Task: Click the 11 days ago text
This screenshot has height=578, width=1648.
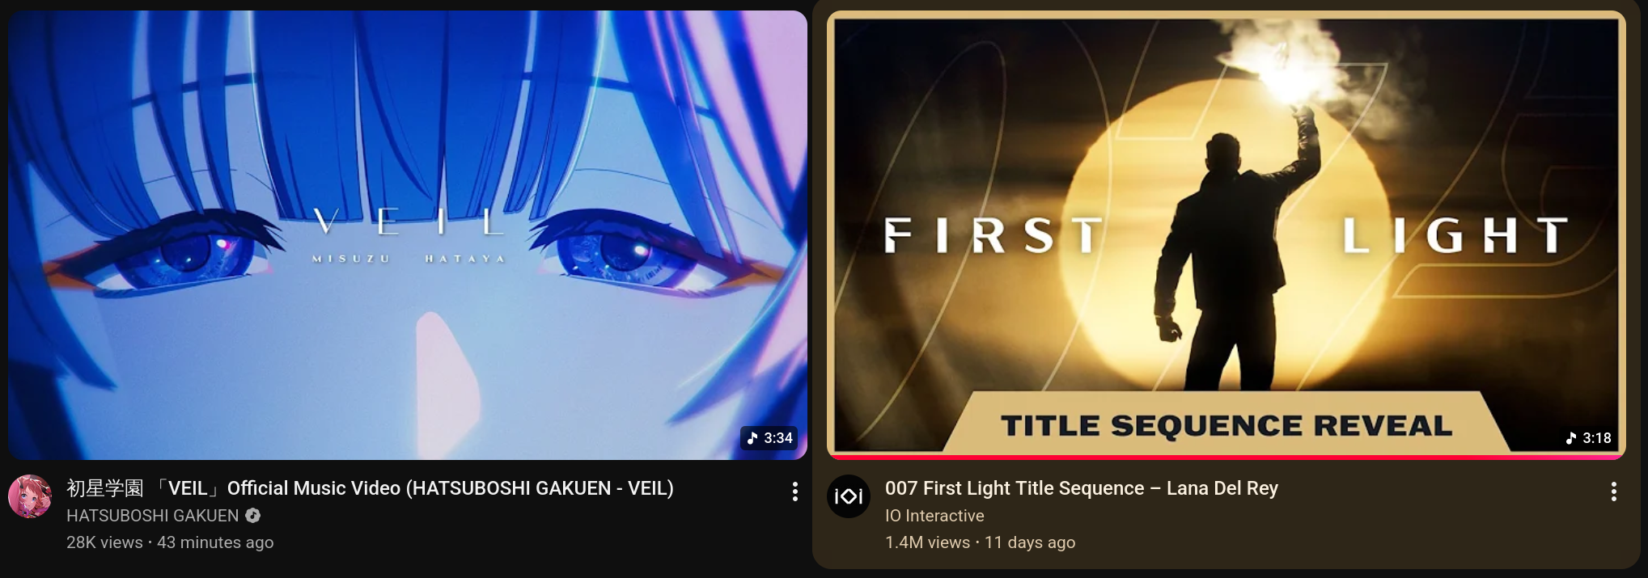Action: [x=1030, y=542]
